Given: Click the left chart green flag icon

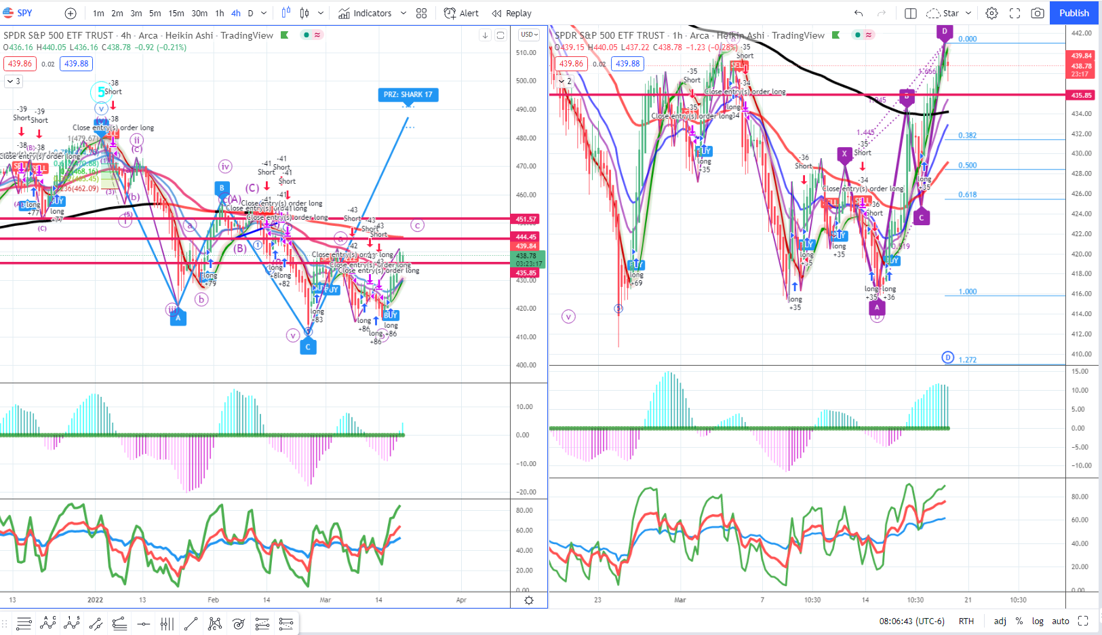Looking at the screenshot, I should (284, 35).
